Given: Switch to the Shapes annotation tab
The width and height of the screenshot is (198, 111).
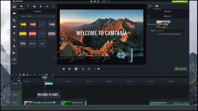Looking at the screenshot, I should pyautogui.click(x=34, y=6).
